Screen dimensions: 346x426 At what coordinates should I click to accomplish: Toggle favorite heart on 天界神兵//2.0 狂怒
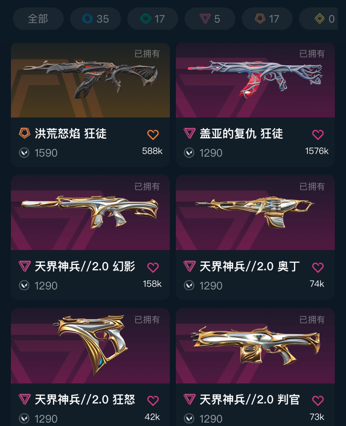point(153,400)
